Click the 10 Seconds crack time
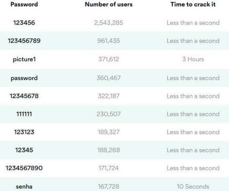The width and height of the screenshot is (229, 191). coord(193,187)
